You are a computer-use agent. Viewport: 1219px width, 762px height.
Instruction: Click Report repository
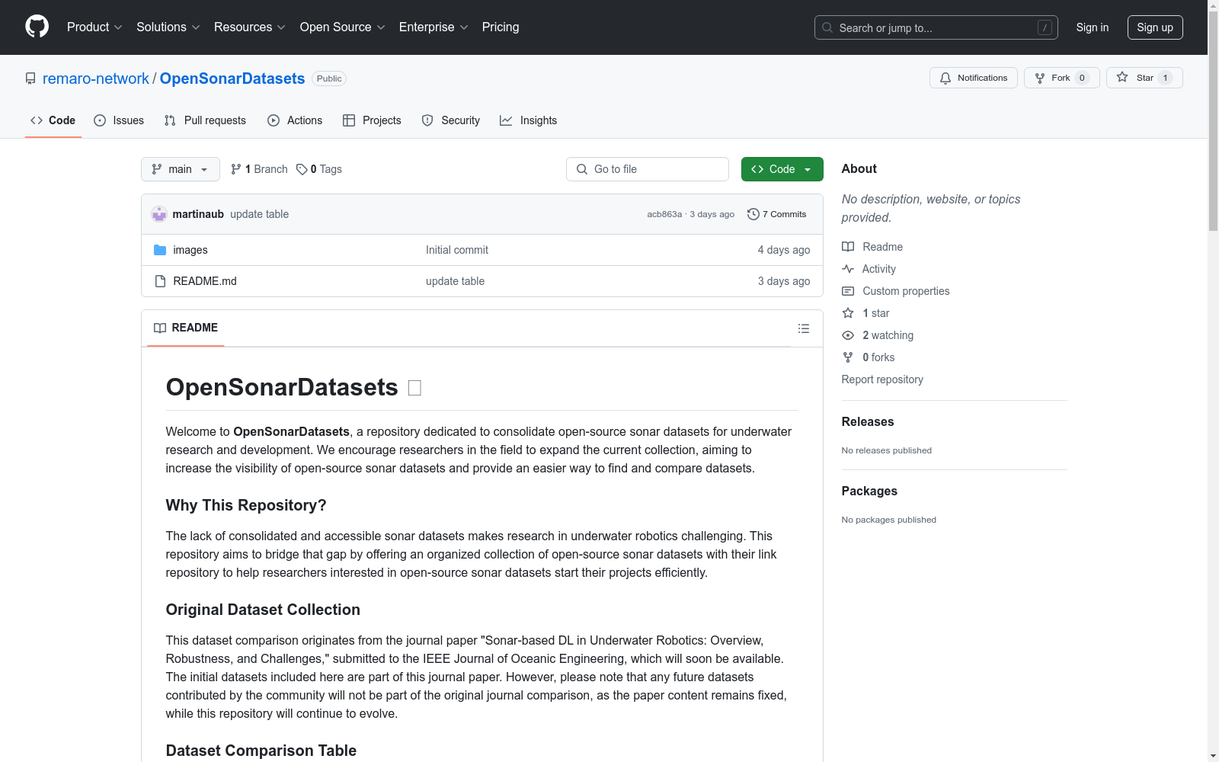(882, 379)
